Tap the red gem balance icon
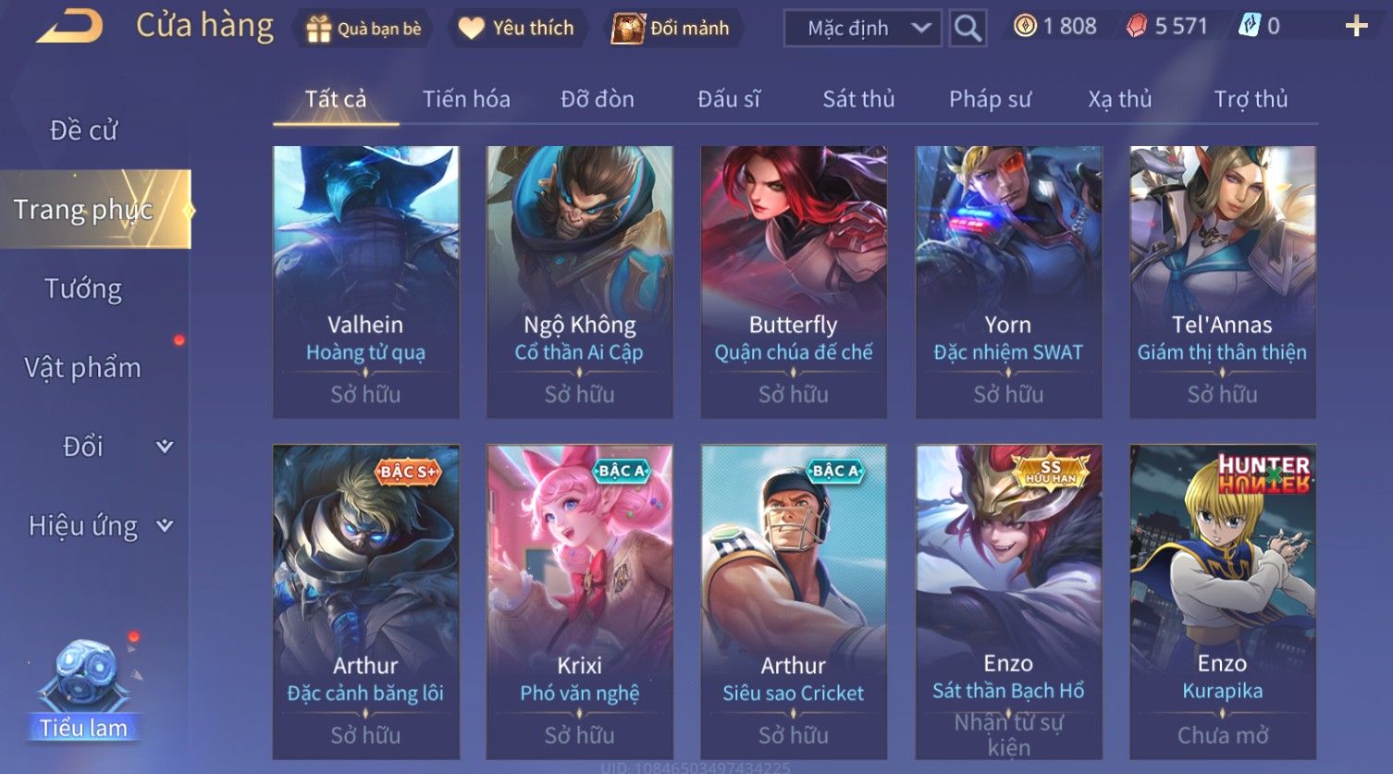The width and height of the screenshot is (1393, 774). (x=1137, y=26)
